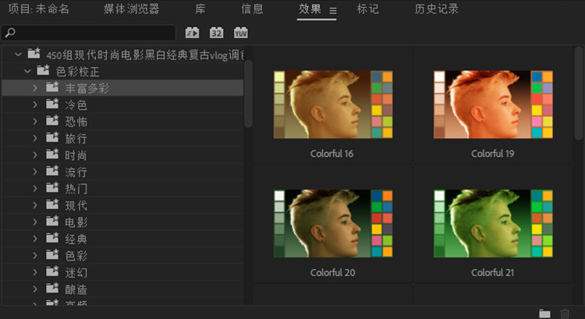Expand the 流行 folder chevron
Viewport: 585px width, 319px height.
point(34,172)
